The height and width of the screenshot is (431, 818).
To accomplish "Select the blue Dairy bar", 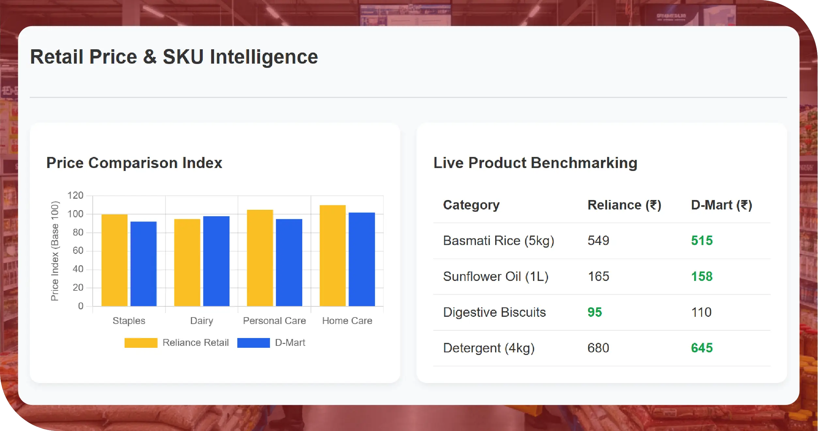I will 216,261.
